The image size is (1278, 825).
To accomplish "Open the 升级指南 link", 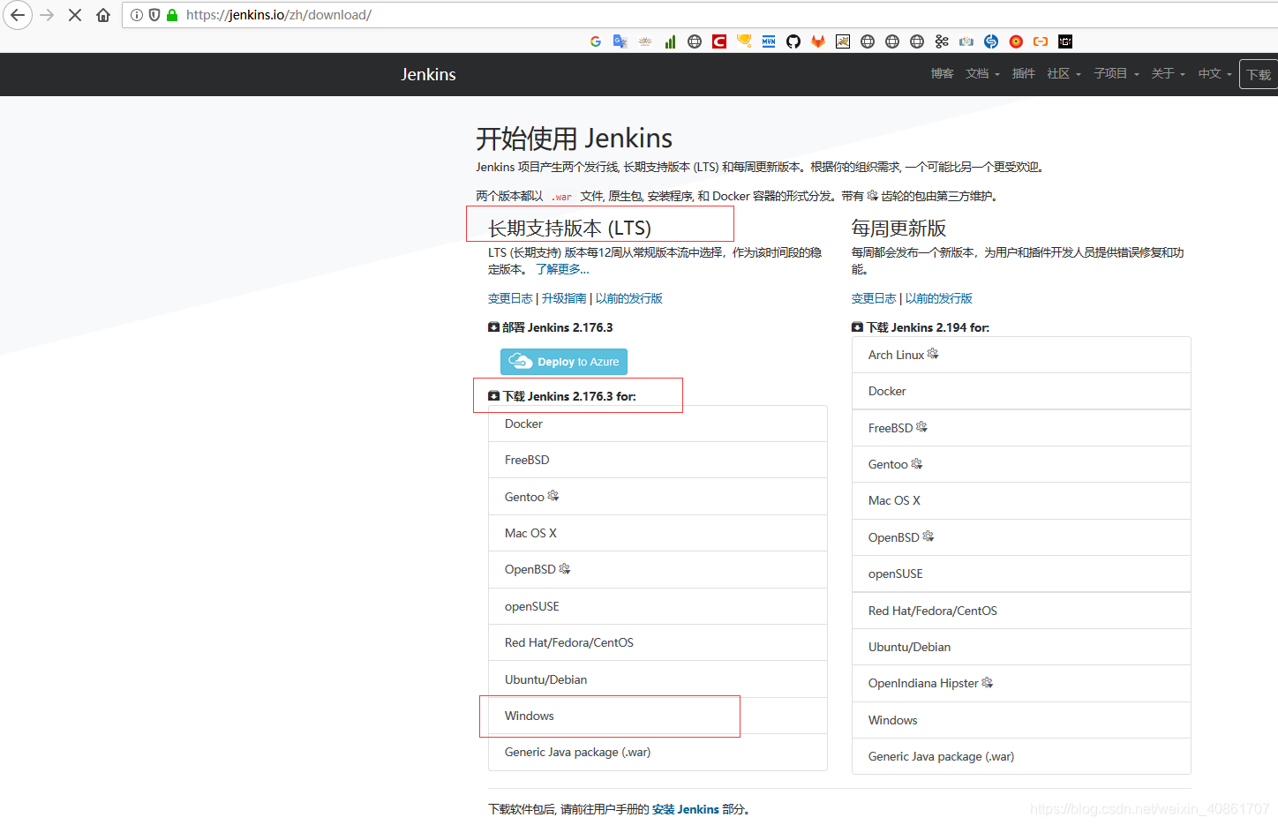I will click(x=564, y=298).
